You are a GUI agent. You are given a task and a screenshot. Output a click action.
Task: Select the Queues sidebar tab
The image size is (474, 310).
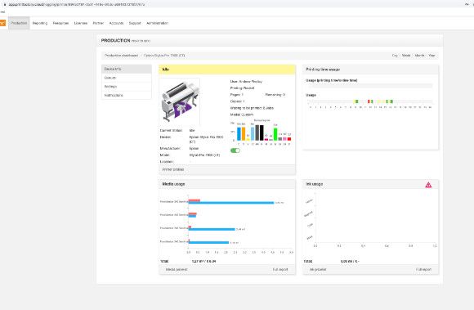(127, 78)
